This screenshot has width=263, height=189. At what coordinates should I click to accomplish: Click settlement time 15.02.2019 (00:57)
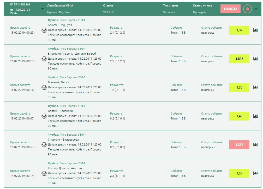coord(22,147)
